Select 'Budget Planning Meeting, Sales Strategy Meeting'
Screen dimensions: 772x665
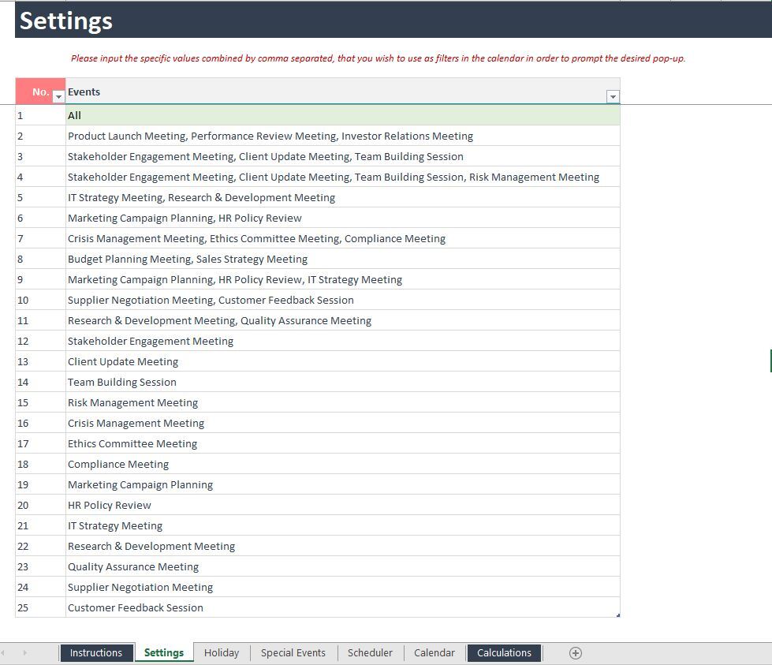[343, 259]
